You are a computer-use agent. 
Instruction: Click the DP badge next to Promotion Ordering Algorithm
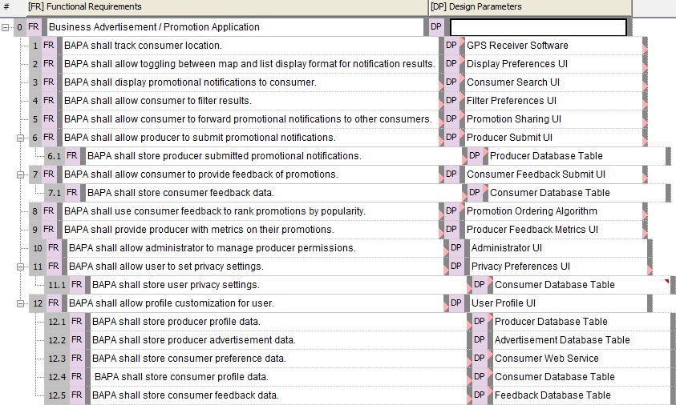click(x=451, y=211)
